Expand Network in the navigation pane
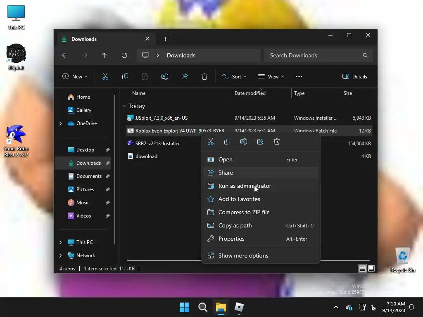The image size is (423, 317). point(60,255)
